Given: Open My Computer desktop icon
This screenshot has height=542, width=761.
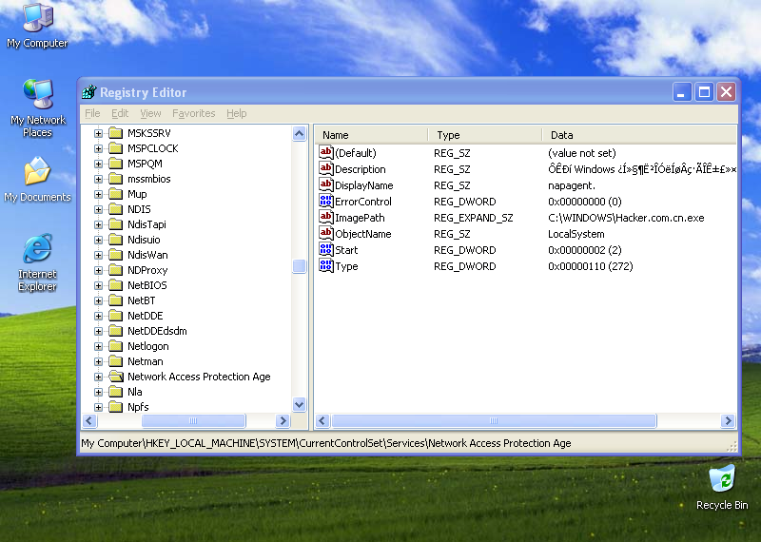Looking at the screenshot, I should tap(37, 26).
